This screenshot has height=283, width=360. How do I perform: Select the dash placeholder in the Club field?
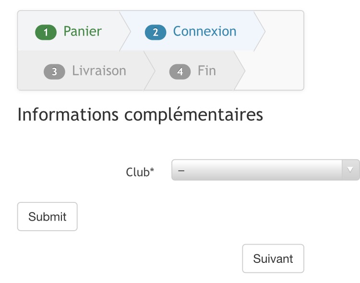pyautogui.click(x=181, y=170)
